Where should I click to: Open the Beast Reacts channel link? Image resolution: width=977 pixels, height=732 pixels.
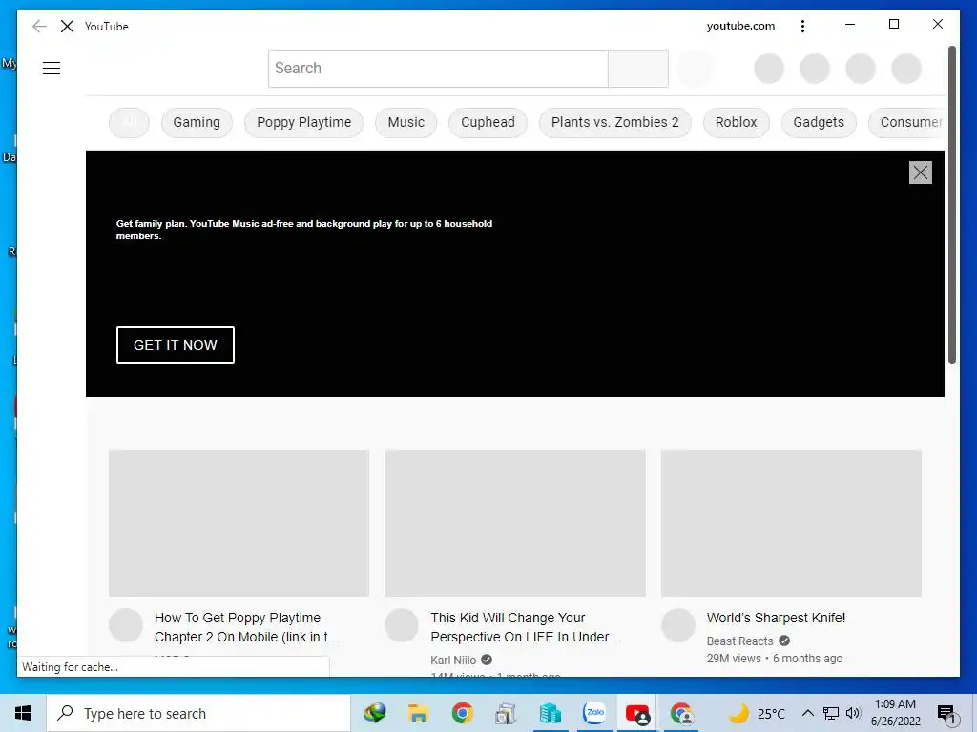(739, 641)
